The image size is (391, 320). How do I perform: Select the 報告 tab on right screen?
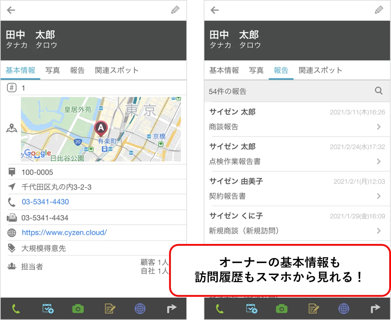coord(281,70)
